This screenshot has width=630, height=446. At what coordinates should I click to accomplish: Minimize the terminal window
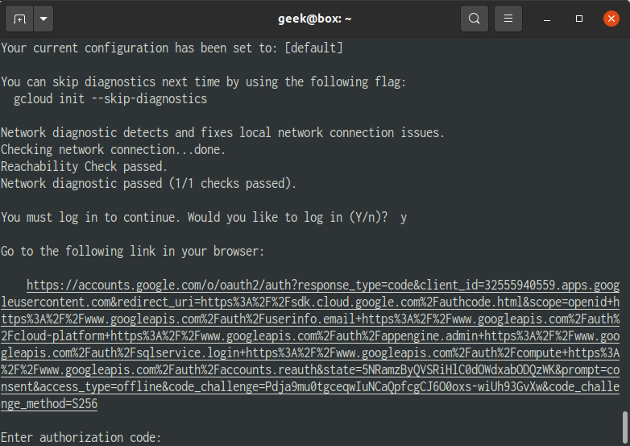[547, 19]
